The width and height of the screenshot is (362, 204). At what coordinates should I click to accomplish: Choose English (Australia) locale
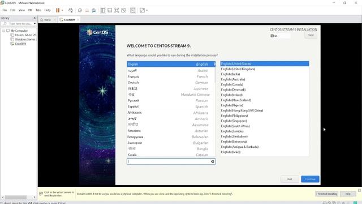tap(265, 79)
